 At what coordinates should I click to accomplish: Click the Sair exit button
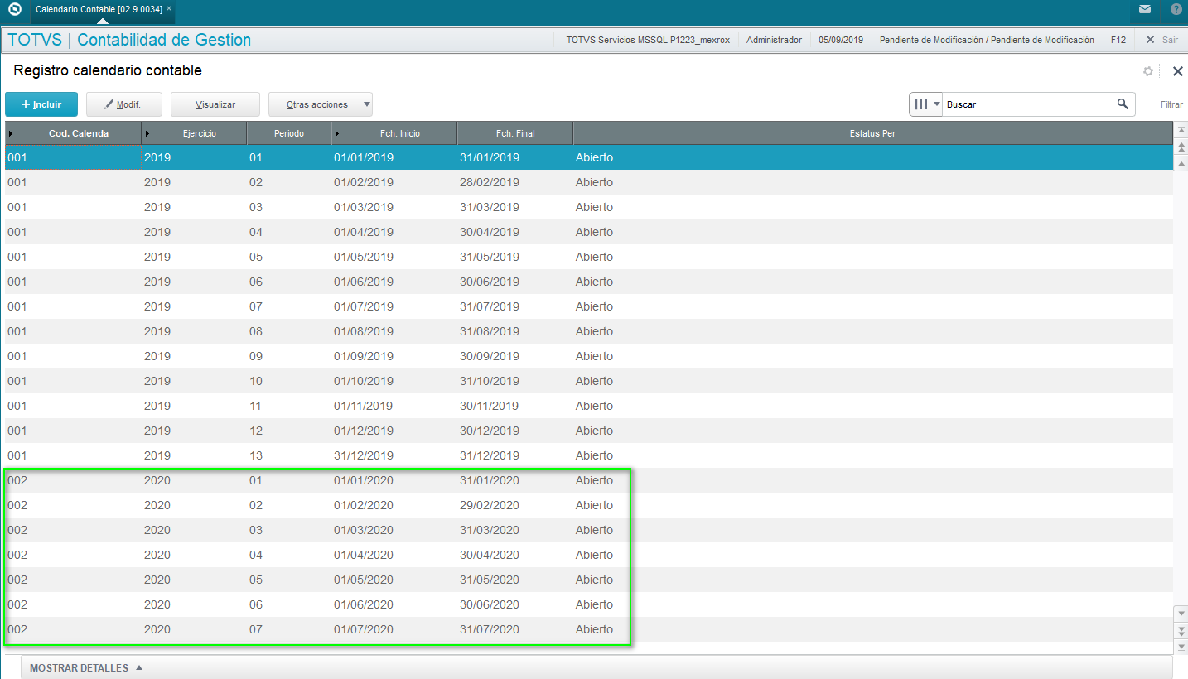pyautogui.click(x=1161, y=40)
